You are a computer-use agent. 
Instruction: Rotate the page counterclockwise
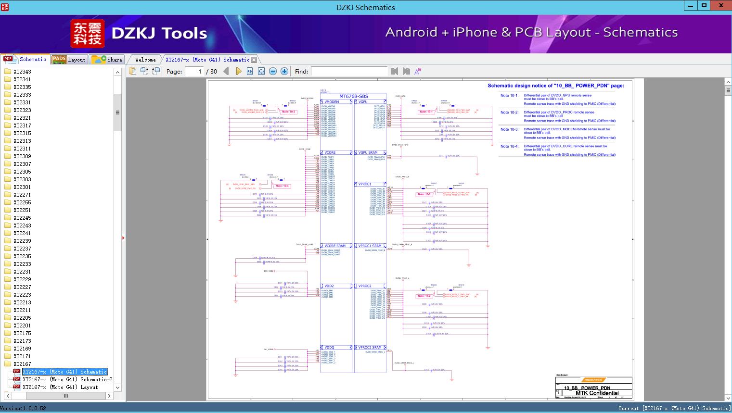[x=144, y=71]
